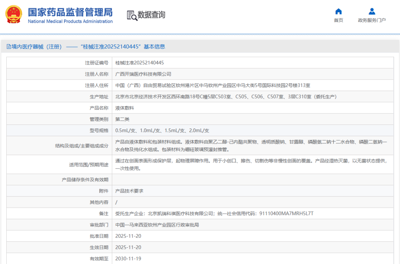This screenshot has height=264, width=400.
Task: Click the 附件 label
Action: pos(104,191)
